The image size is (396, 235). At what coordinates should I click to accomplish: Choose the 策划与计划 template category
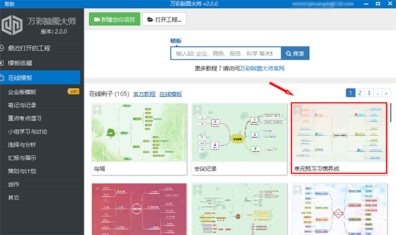[22, 171]
